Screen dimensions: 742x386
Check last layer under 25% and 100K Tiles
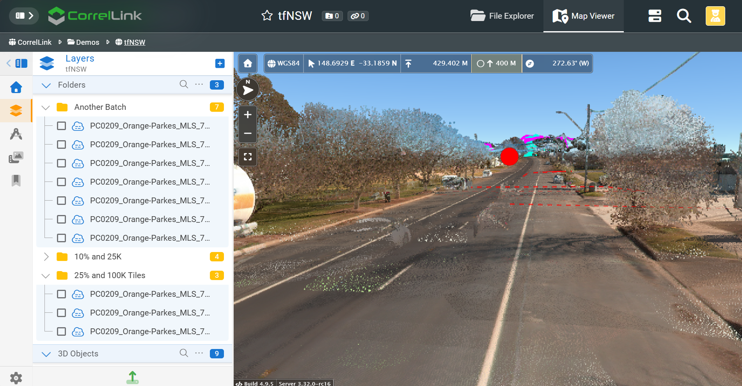[x=61, y=331]
